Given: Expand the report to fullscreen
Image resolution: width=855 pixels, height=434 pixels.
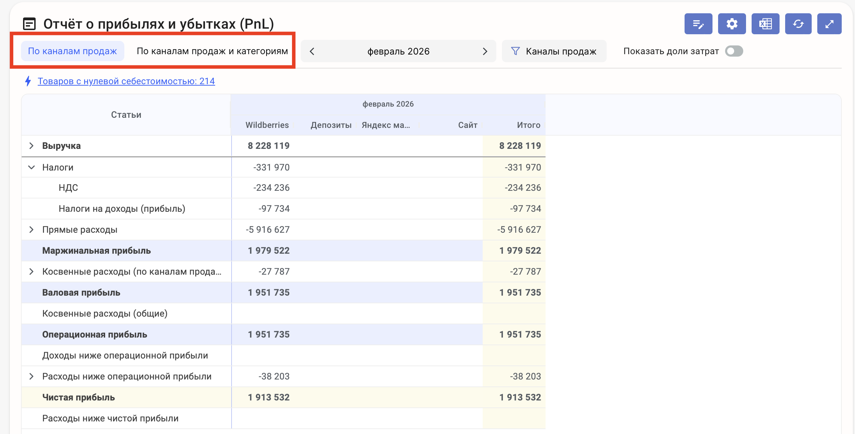Looking at the screenshot, I should [829, 24].
